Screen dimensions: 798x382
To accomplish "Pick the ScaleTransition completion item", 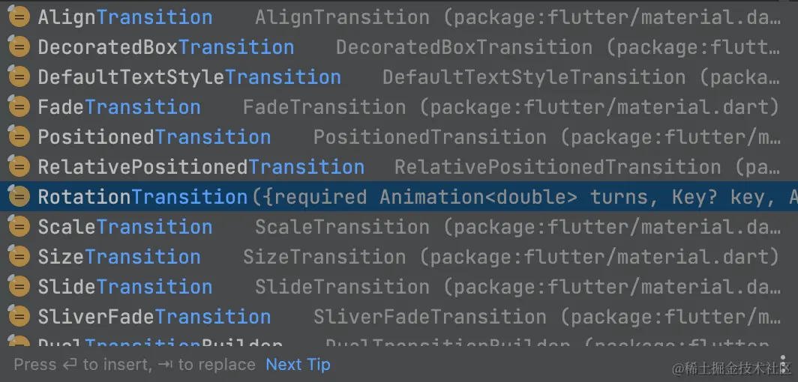I will (x=124, y=227).
